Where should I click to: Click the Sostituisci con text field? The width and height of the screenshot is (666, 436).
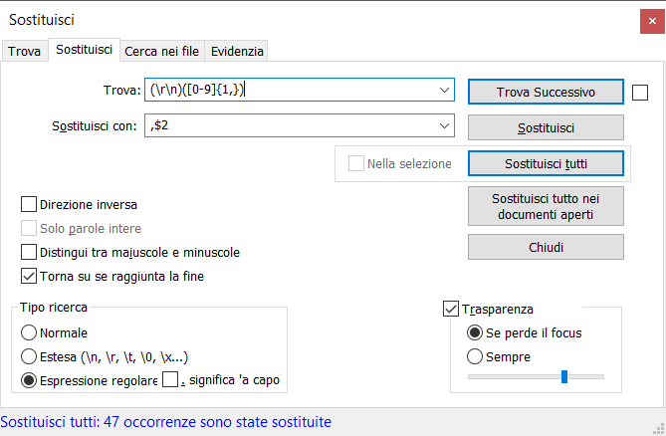(x=289, y=126)
